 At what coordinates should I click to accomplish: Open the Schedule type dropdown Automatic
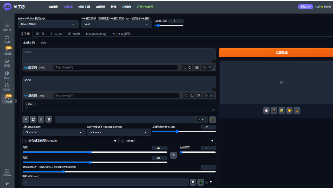tap(119, 132)
